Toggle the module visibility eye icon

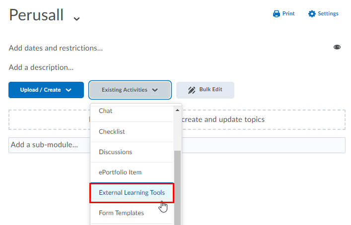[x=337, y=47]
